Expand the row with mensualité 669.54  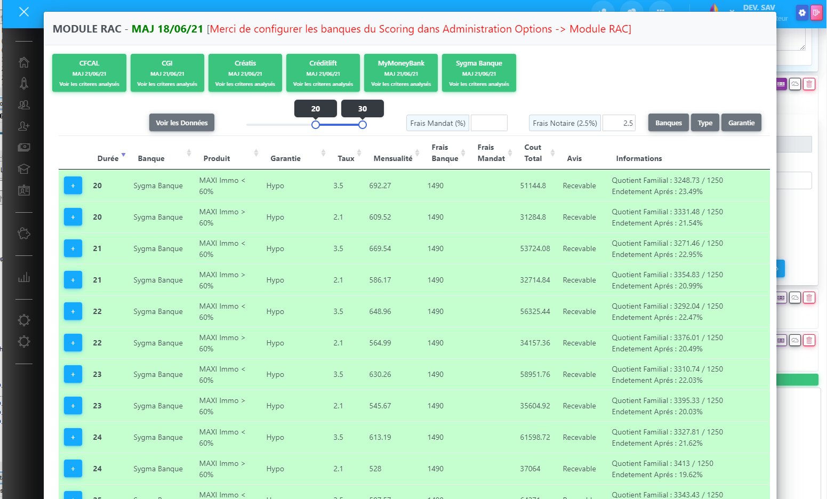(73, 248)
